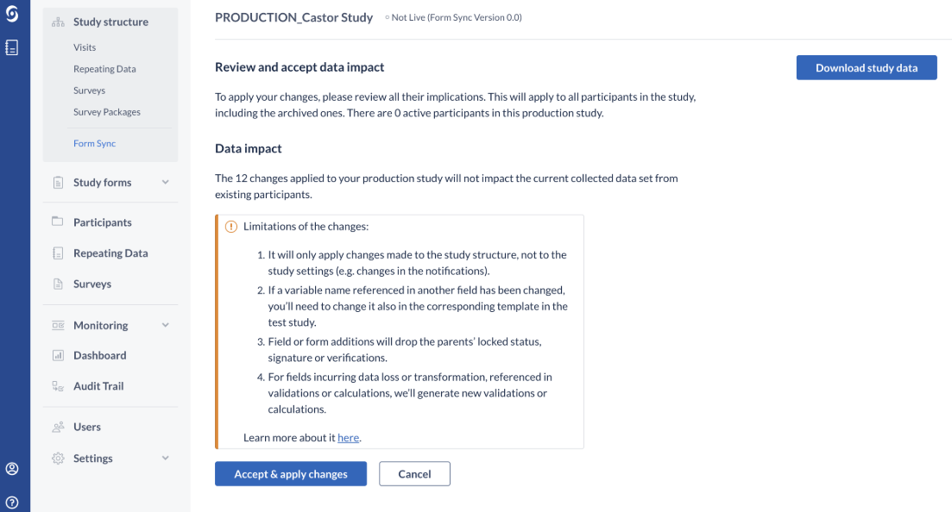
Task: Click the Dashboard chart icon
Action: (x=58, y=355)
